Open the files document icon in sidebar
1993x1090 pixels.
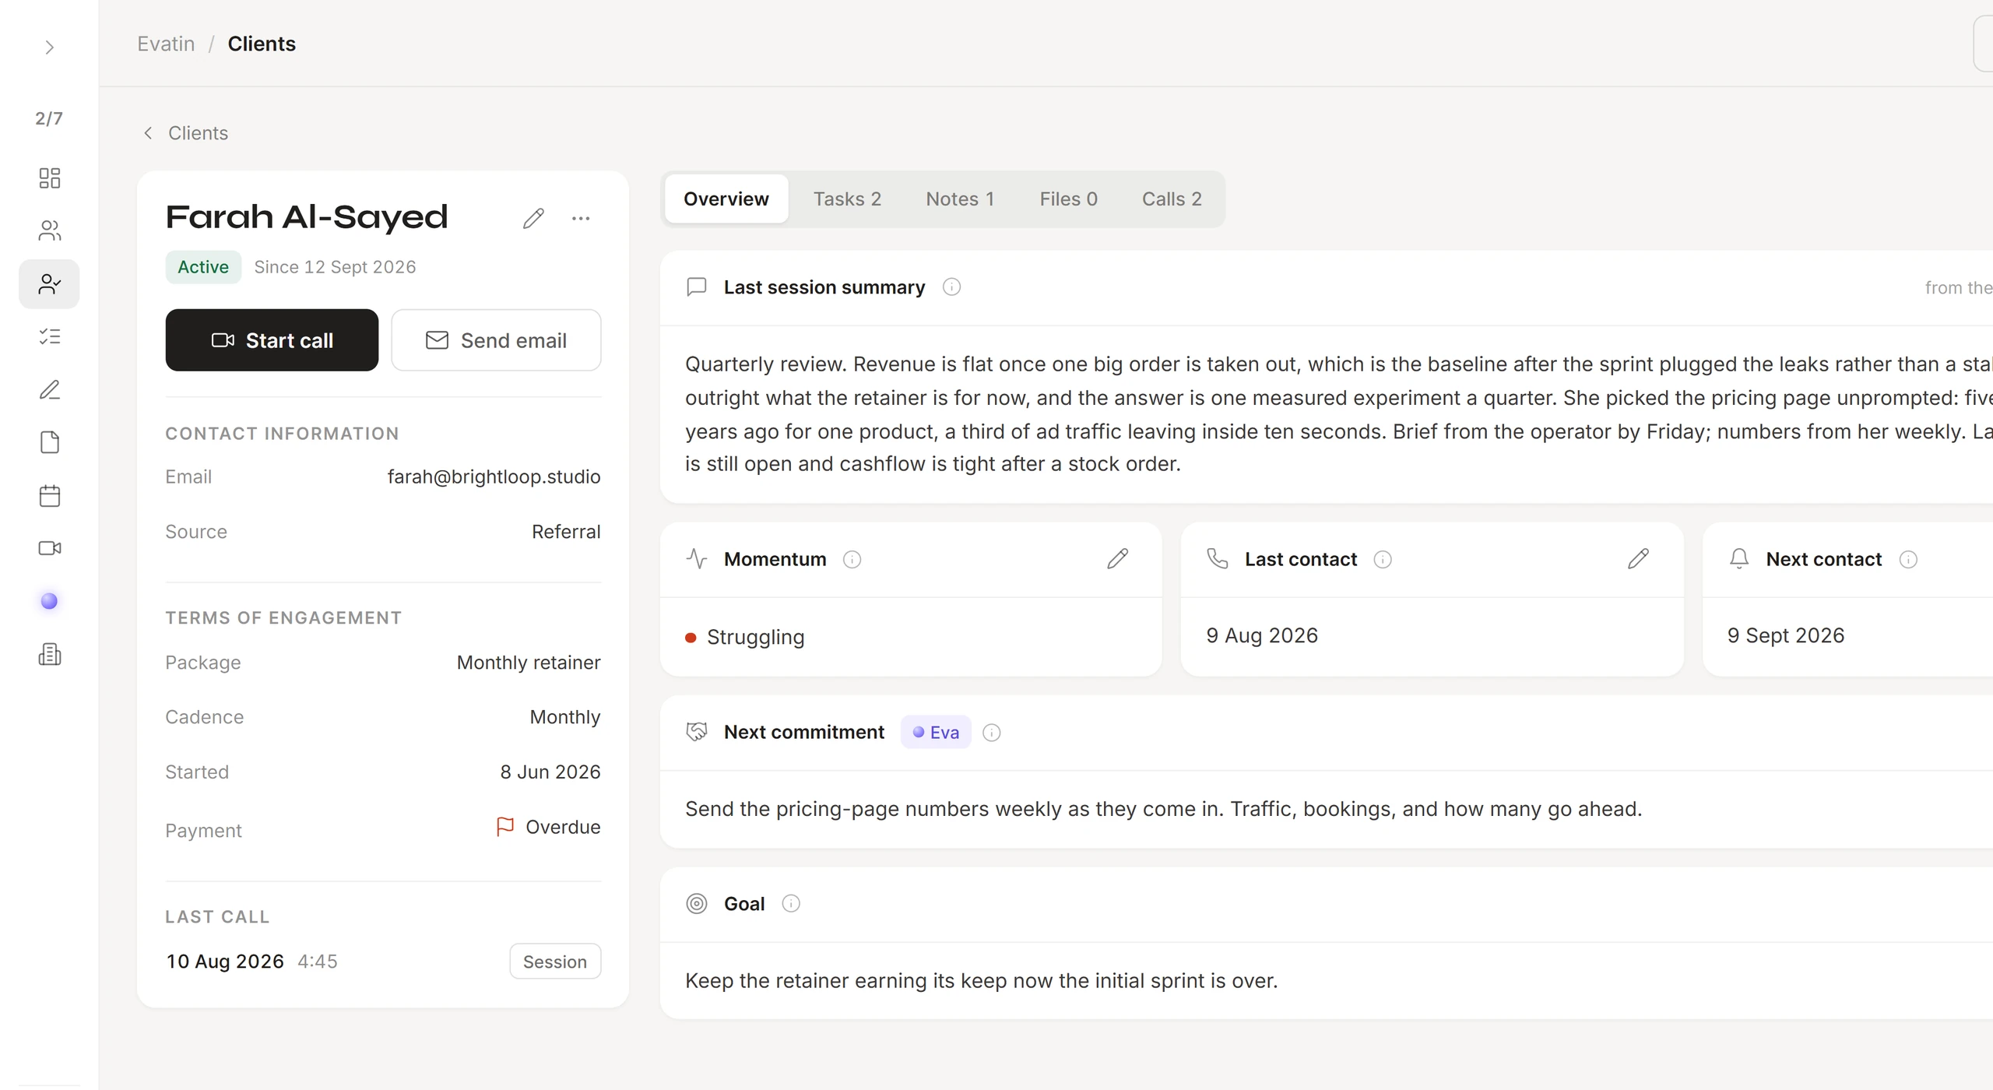pyautogui.click(x=49, y=442)
